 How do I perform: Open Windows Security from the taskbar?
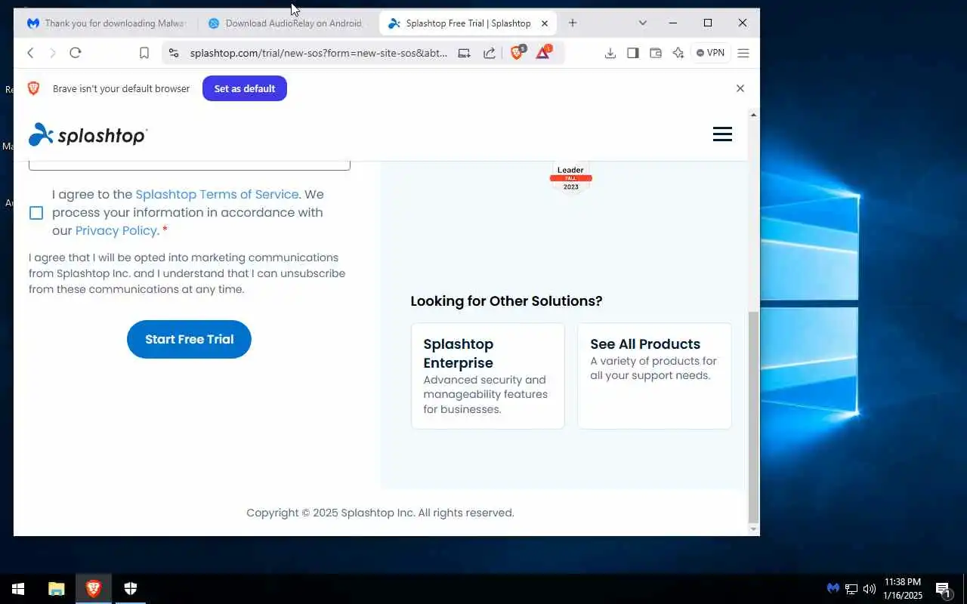coord(130,589)
